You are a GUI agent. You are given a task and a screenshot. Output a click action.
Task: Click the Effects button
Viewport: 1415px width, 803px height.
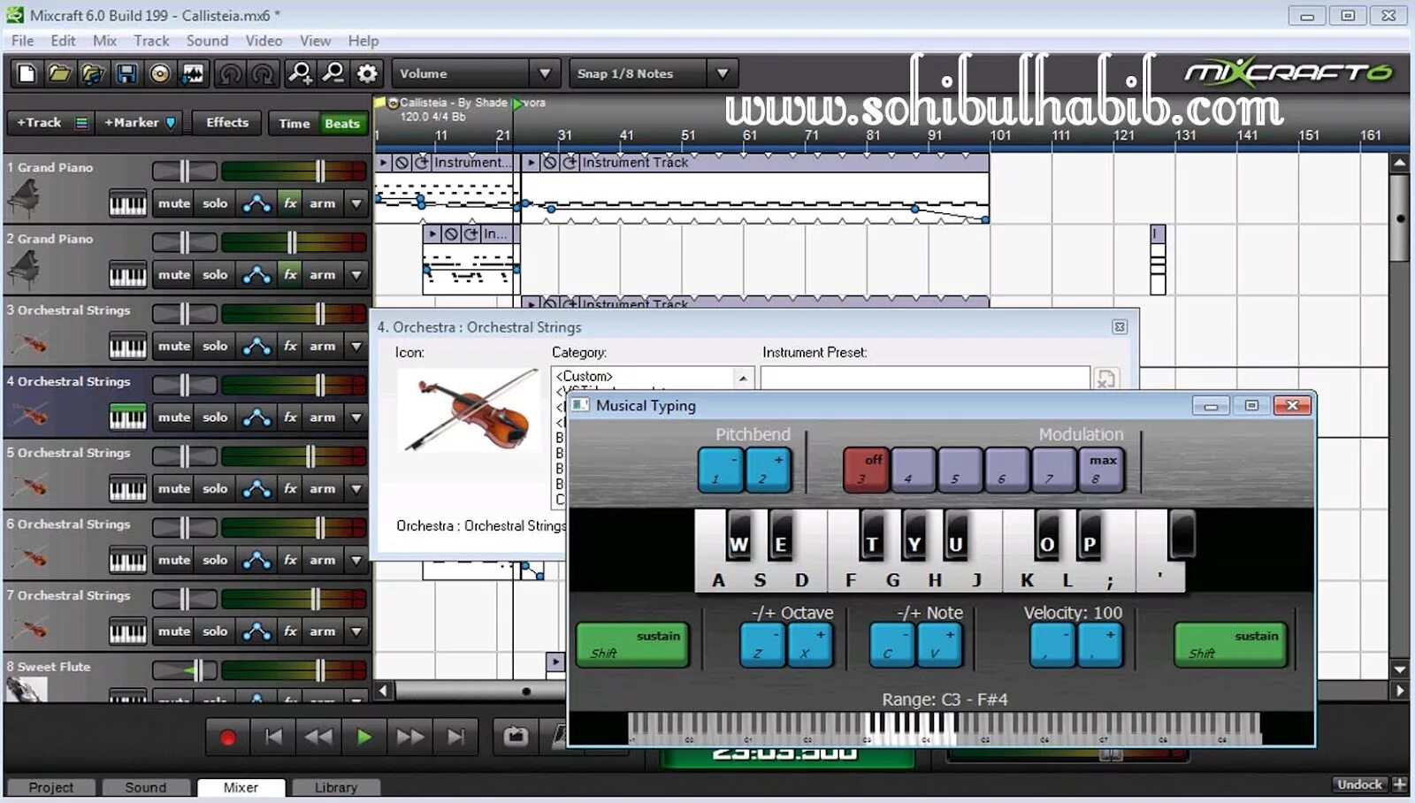pyautogui.click(x=227, y=123)
